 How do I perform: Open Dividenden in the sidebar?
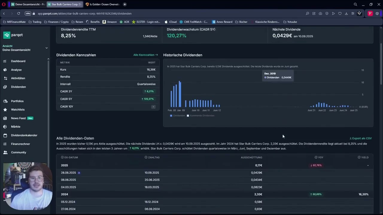pyautogui.click(x=18, y=87)
